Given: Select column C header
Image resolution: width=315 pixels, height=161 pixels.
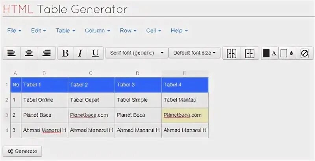Looking at the screenshot, I should [91, 73].
